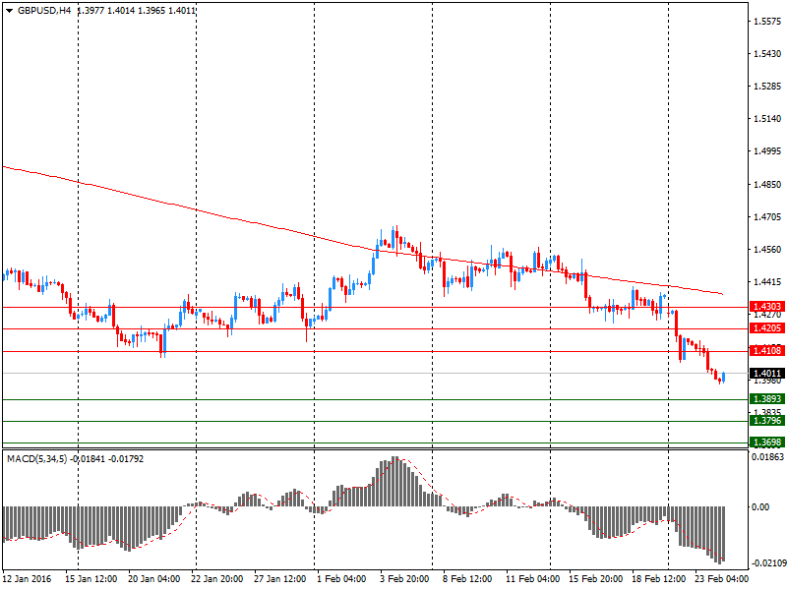This screenshot has width=787, height=590.
Task: Select the GBPUSD,H4 chart title text
Action: (x=44, y=10)
